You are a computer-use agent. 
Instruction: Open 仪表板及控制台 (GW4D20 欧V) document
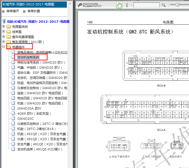tap(42, 88)
